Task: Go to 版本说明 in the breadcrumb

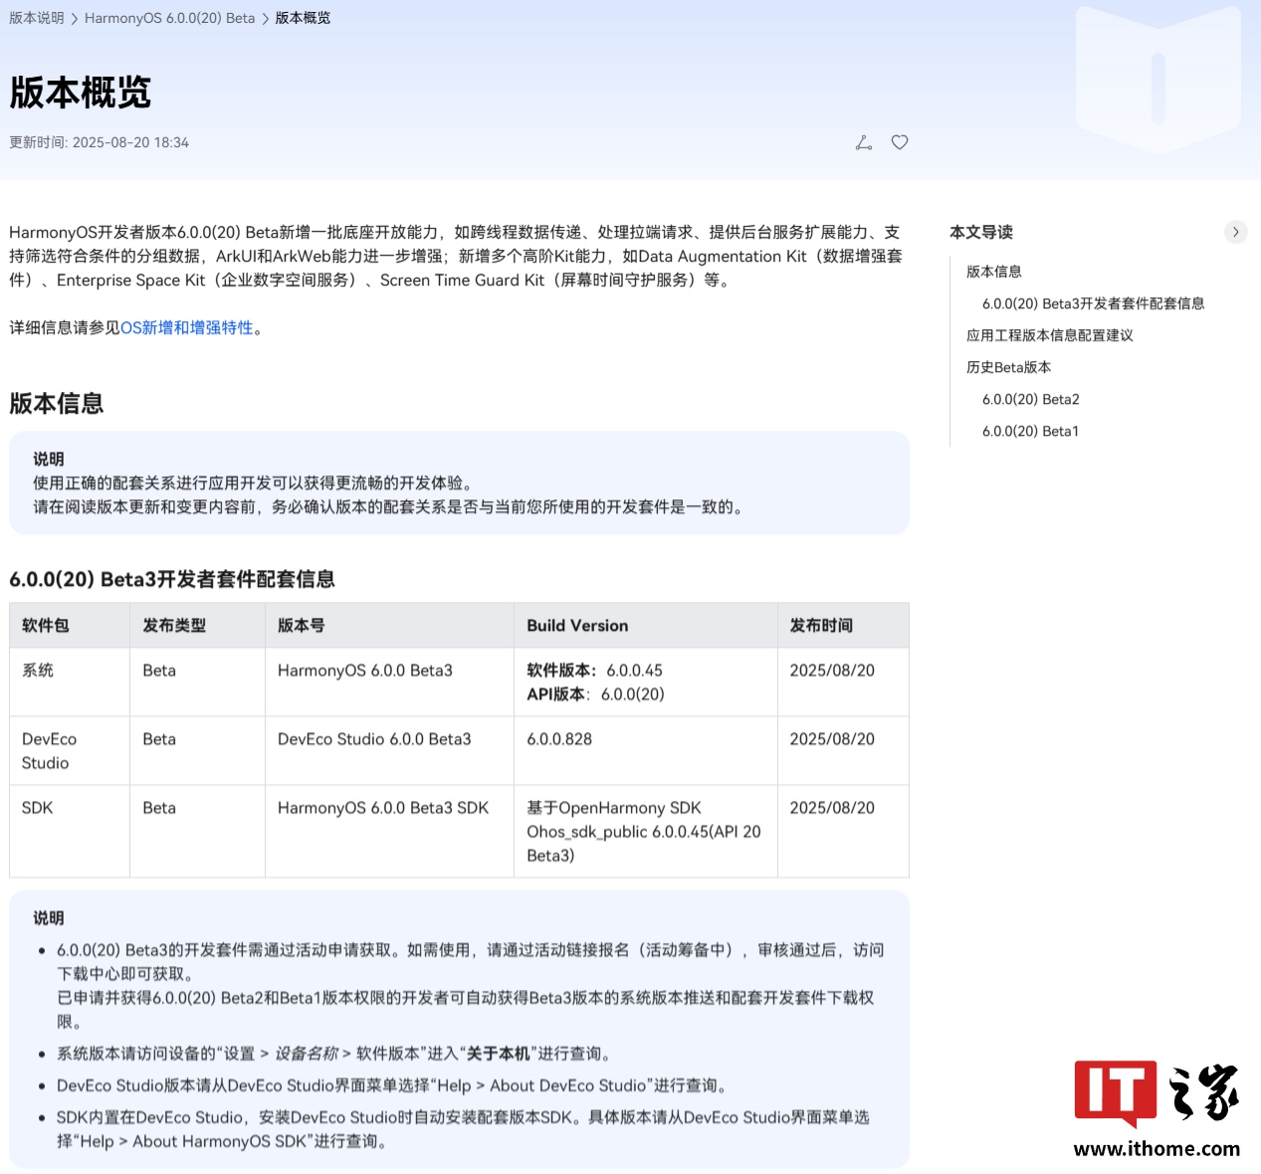Action: (x=37, y=18)
